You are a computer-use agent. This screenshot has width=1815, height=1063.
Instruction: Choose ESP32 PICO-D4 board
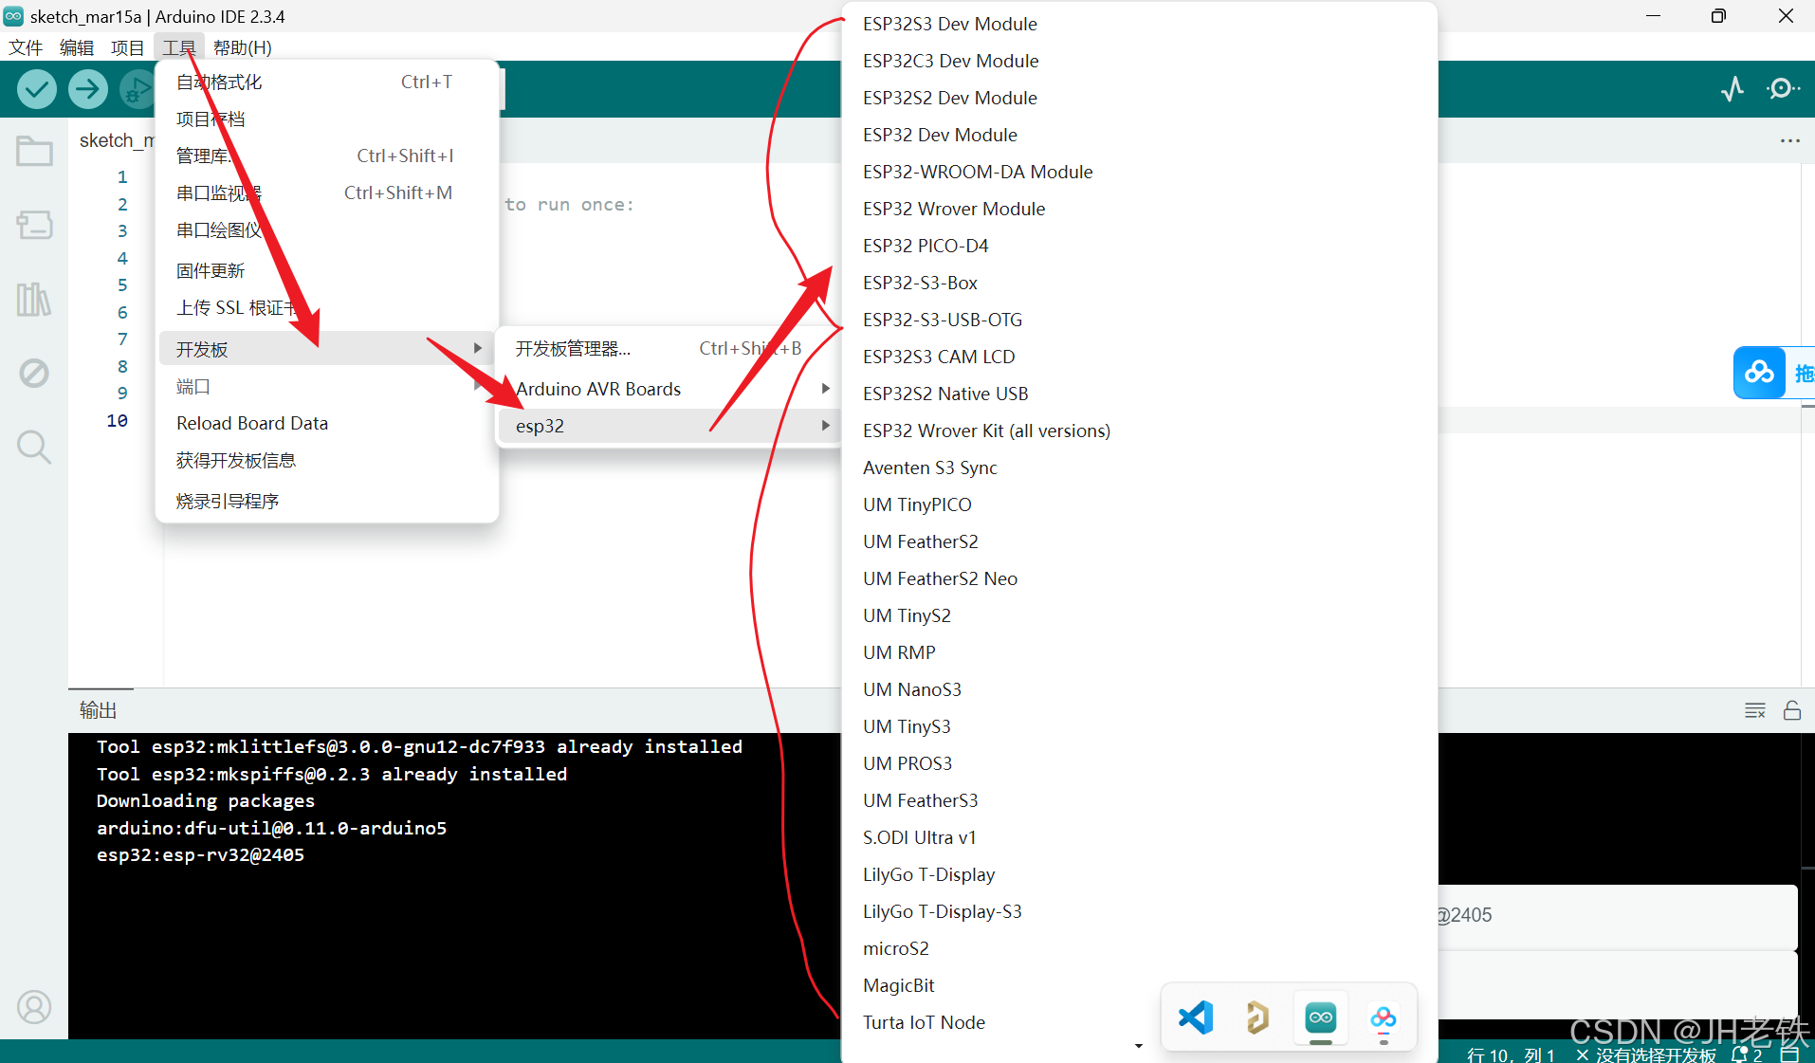(1140, 246)
